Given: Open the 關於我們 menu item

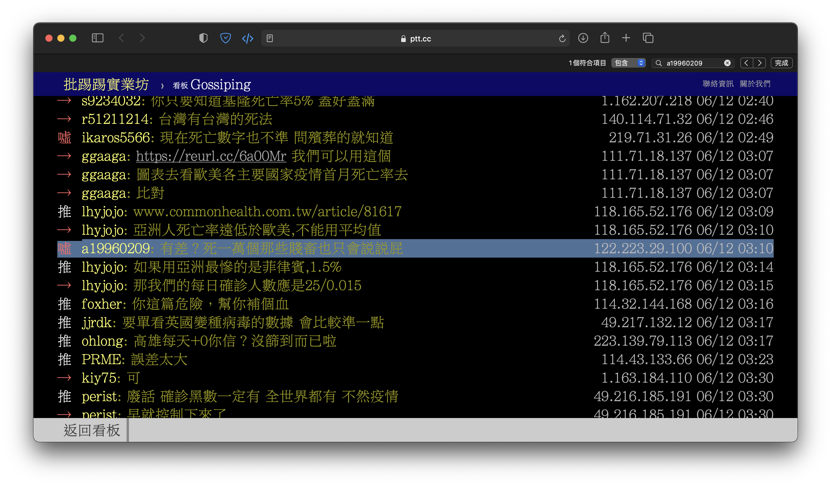Looking at the screenshot, I should click(x=755, y=84).
